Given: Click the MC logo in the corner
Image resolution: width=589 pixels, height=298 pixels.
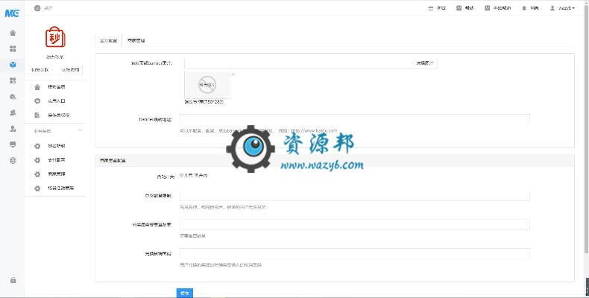Looking at the screenshot, I should (x=12, y=13).
